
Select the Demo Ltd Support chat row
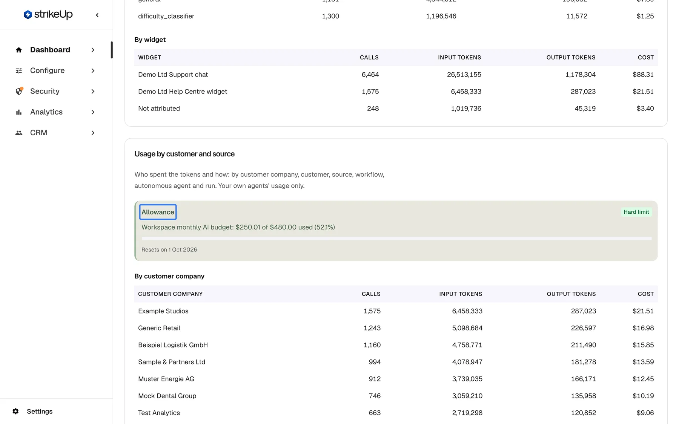[x=396, y=74]
